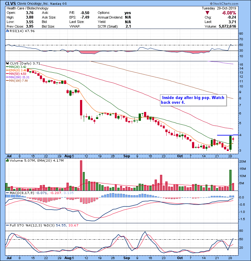The height and width of the screenshot is (261, 251).
Task: Click the 'Oct' label on the bottom date axis
Action: tap(180, 258)
